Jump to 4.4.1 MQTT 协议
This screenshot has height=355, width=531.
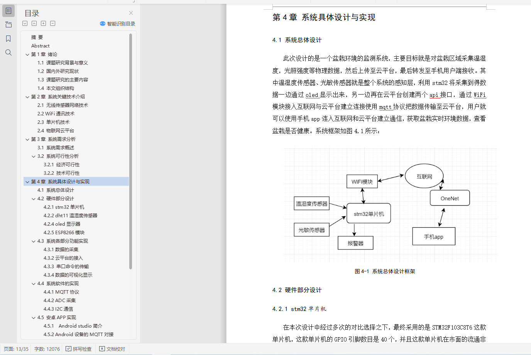pos(61,292)
